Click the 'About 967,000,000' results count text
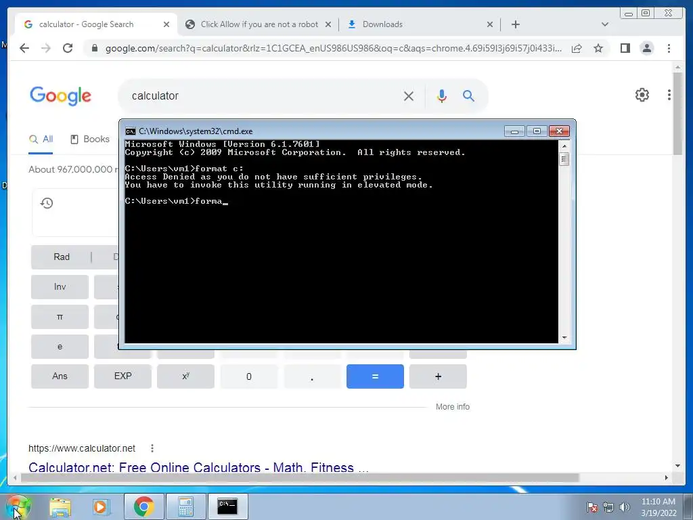The image size is (693, 520). click(73, 170)
